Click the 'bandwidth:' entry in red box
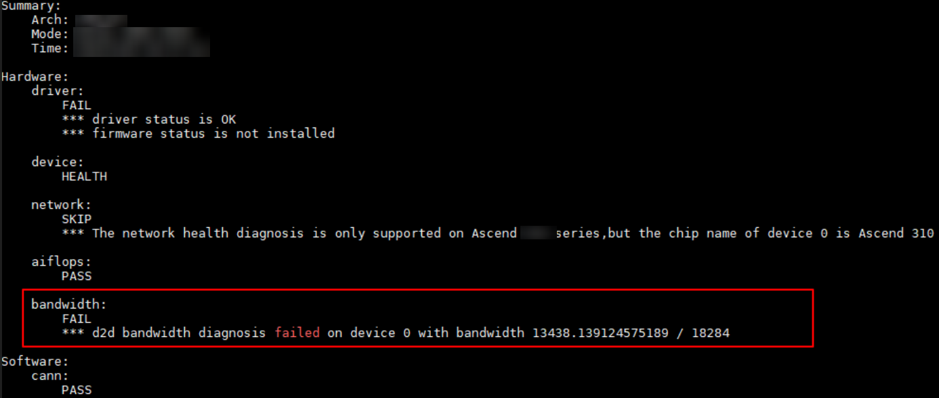This screenshot has width=939, height=398. pos(69,304)
